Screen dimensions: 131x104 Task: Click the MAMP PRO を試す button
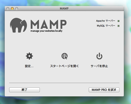(104, 90)
